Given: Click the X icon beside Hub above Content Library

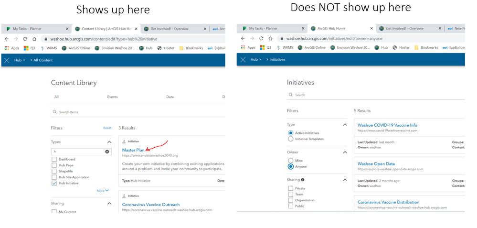Looking at the screenshot, I should (x=7, y=60).
